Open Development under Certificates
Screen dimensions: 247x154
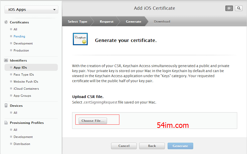pos(23,43)
